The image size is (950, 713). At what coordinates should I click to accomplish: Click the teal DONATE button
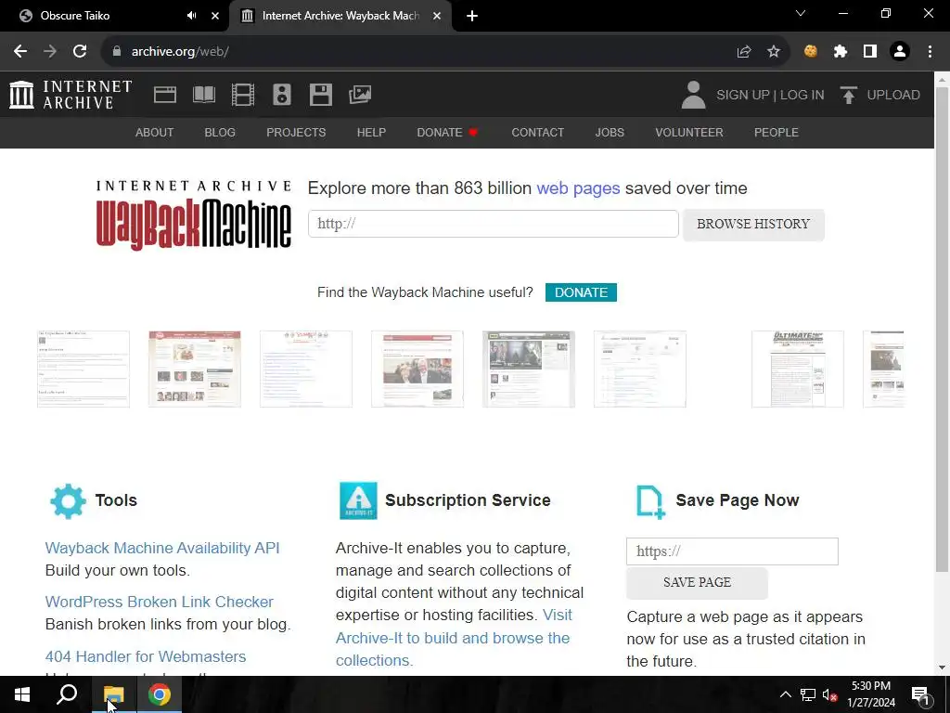pyautogui.click(x=581, y=292)
